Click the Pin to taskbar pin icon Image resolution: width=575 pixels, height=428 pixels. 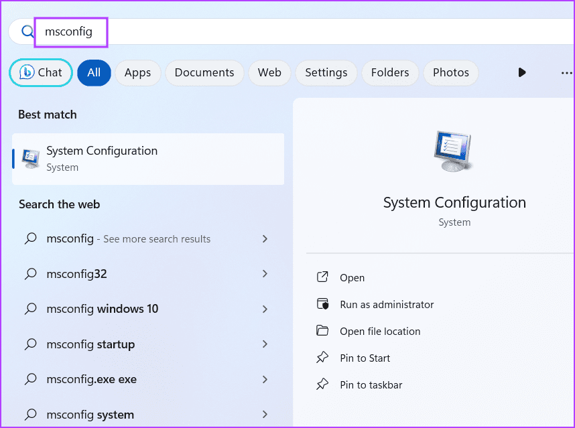[322, 384]
